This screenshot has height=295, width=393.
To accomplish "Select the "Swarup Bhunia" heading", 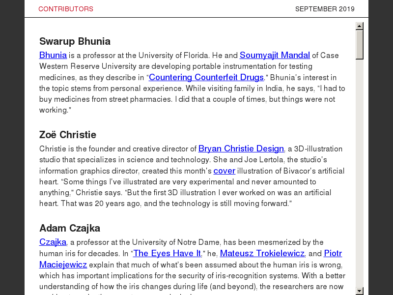I will click(75, 41).
